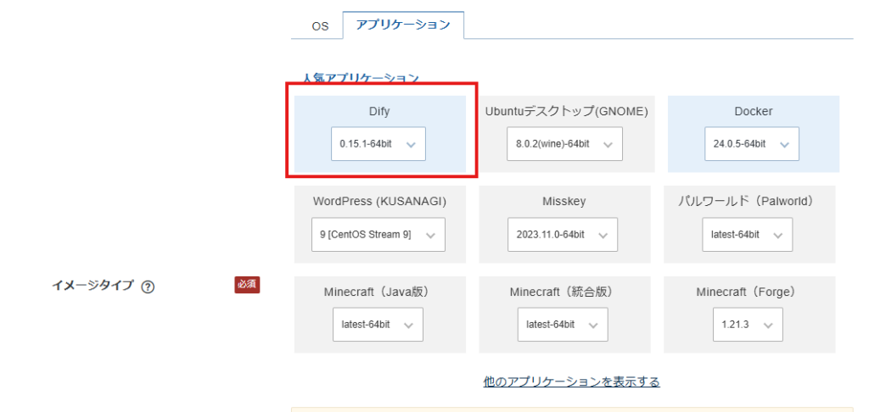Image resolution: width=869 pixels, height=412 pixels.
Task: Pick the WordPress (KUSANAGI) application tile
Action: [379, 202]
